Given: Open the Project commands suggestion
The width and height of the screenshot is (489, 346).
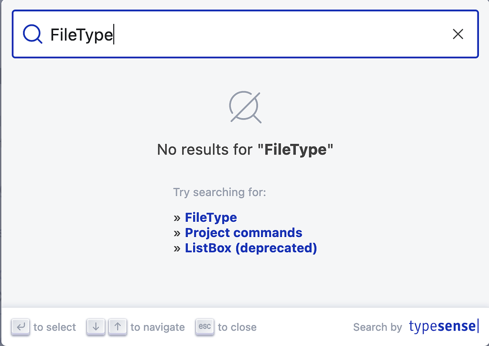Looking at the screenshot, I should click(243, 233).
